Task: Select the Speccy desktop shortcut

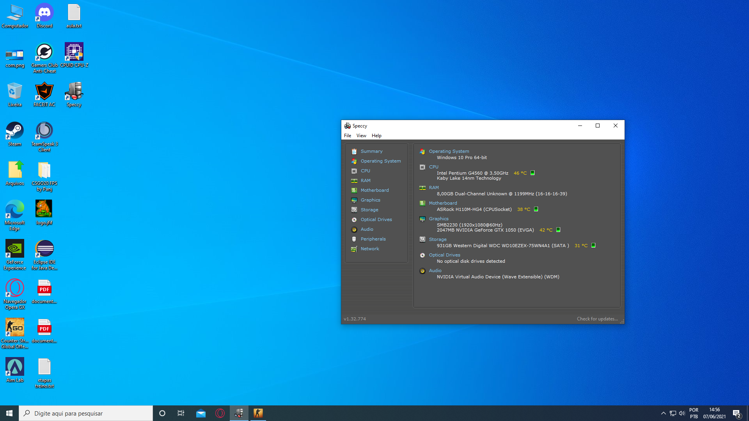Action: click(x=74, y=94)
